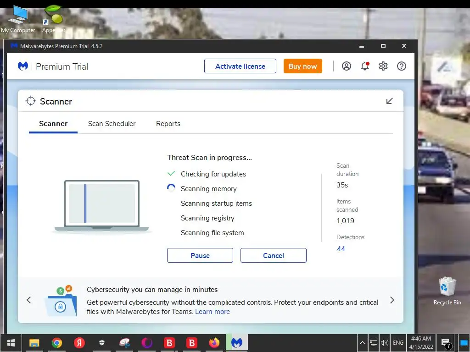Click the Scanner crosshair icon
The width and height of the screenshot is (470, 352).
(x=31, y=101)
